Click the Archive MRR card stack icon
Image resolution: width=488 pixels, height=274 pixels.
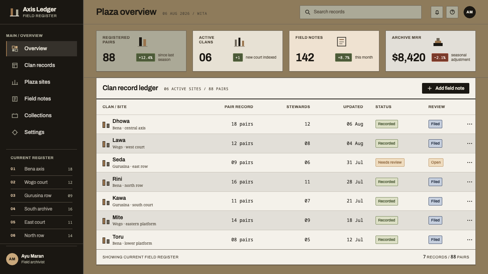(438, 42)
